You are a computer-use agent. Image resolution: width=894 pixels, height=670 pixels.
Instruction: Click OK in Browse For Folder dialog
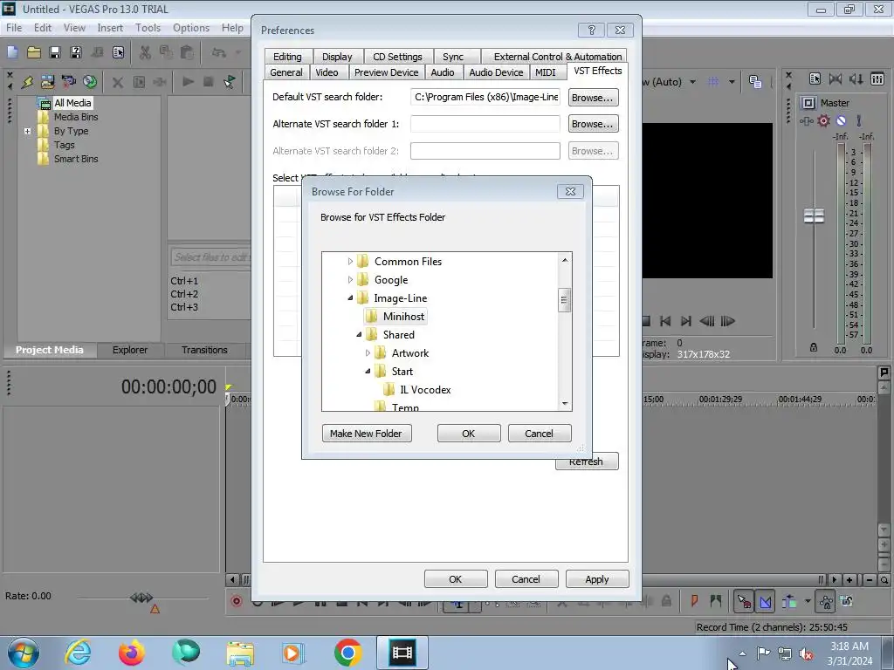pos(469,434)
